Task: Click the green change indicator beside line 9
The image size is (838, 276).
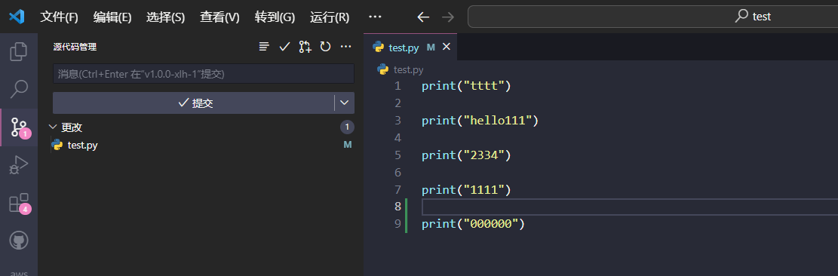Action: pyautogui.click(x=406, y=224)
